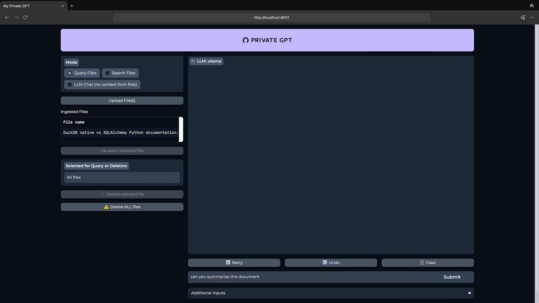Click the browser forward arrow icon
This screenshot has height=303, width=539.
click(16, 17)
